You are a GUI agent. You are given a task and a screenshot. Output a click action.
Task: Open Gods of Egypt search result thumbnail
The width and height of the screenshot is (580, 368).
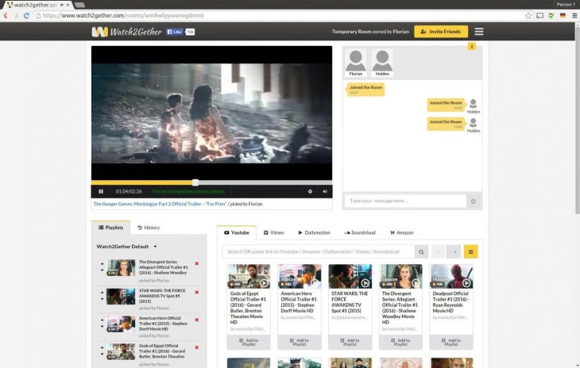(x=249, y=277)
